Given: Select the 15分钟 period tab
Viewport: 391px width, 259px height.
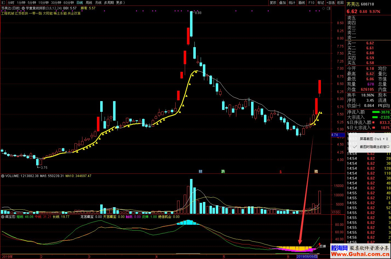Looking at the screenshot, I should click(x=43, y=2).
